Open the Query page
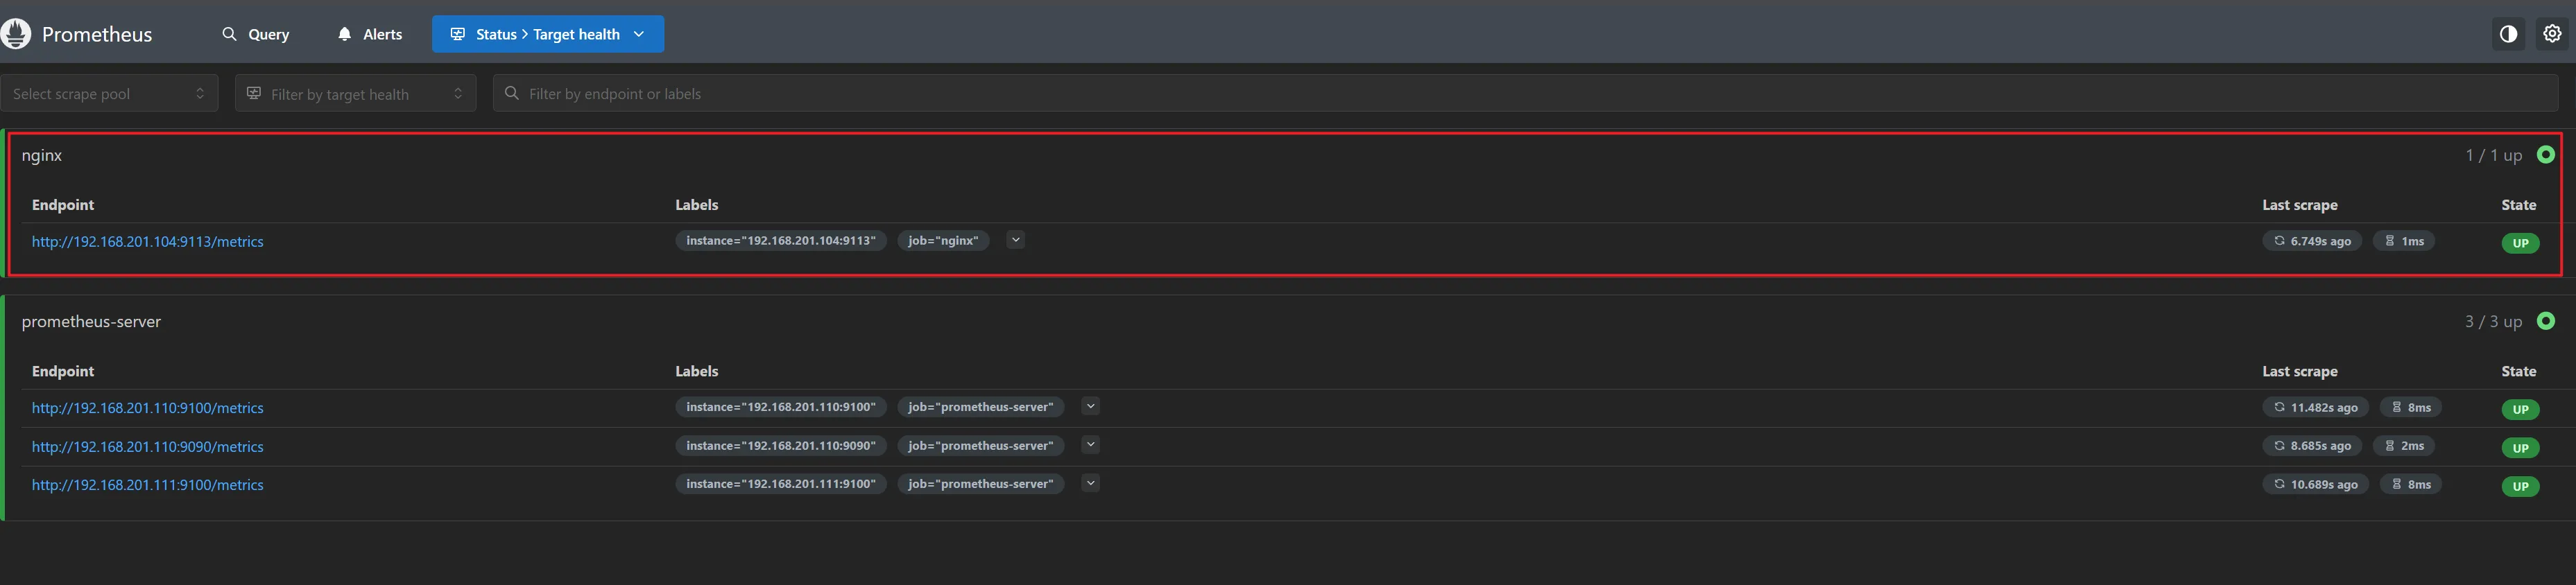Image resolution: width=2576 pixels, height=585 pixels. (256, 34)
